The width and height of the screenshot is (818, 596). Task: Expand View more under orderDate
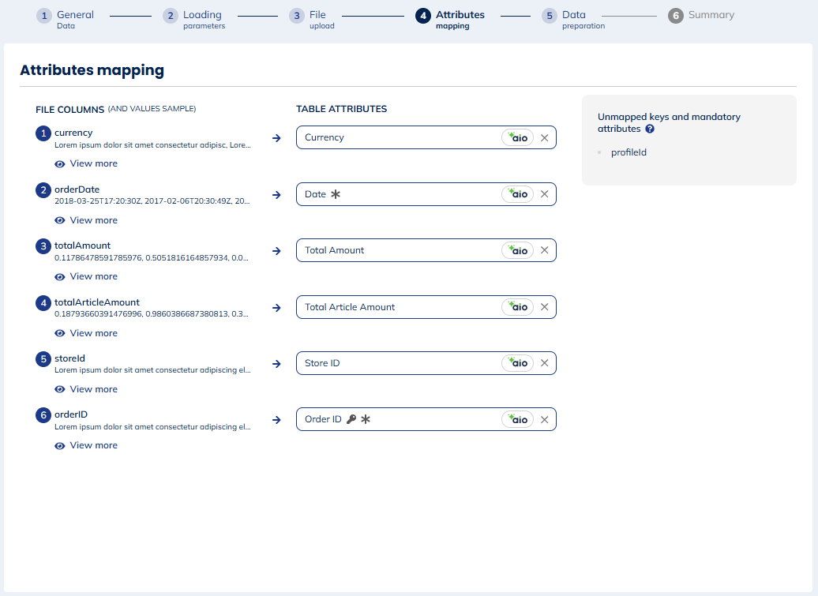(x=86, y=220)
